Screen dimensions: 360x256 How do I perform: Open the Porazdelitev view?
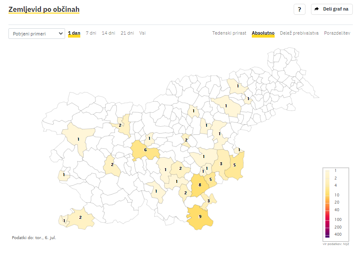click(337, 33)
